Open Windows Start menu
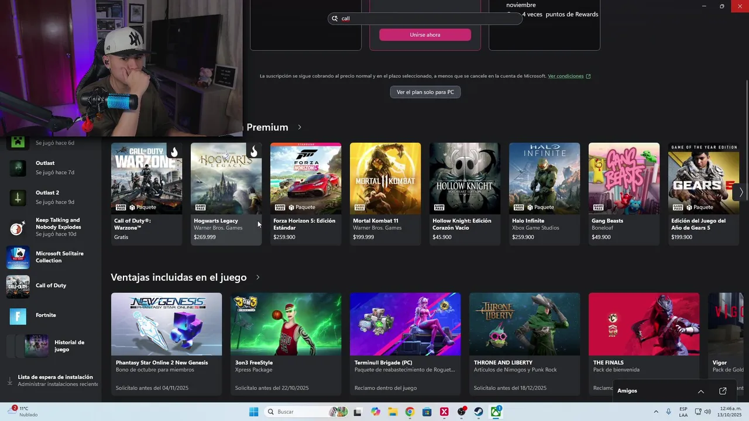The width and height of the screenshot is (749, 421). [x=253, y=412]
